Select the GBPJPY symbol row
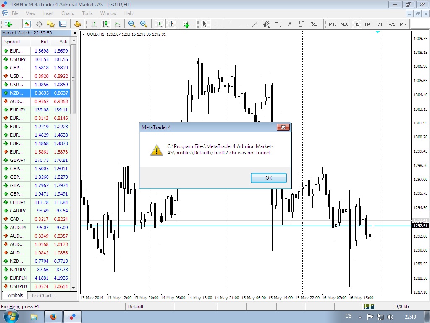The image size is (430, 323). [36, 160]
